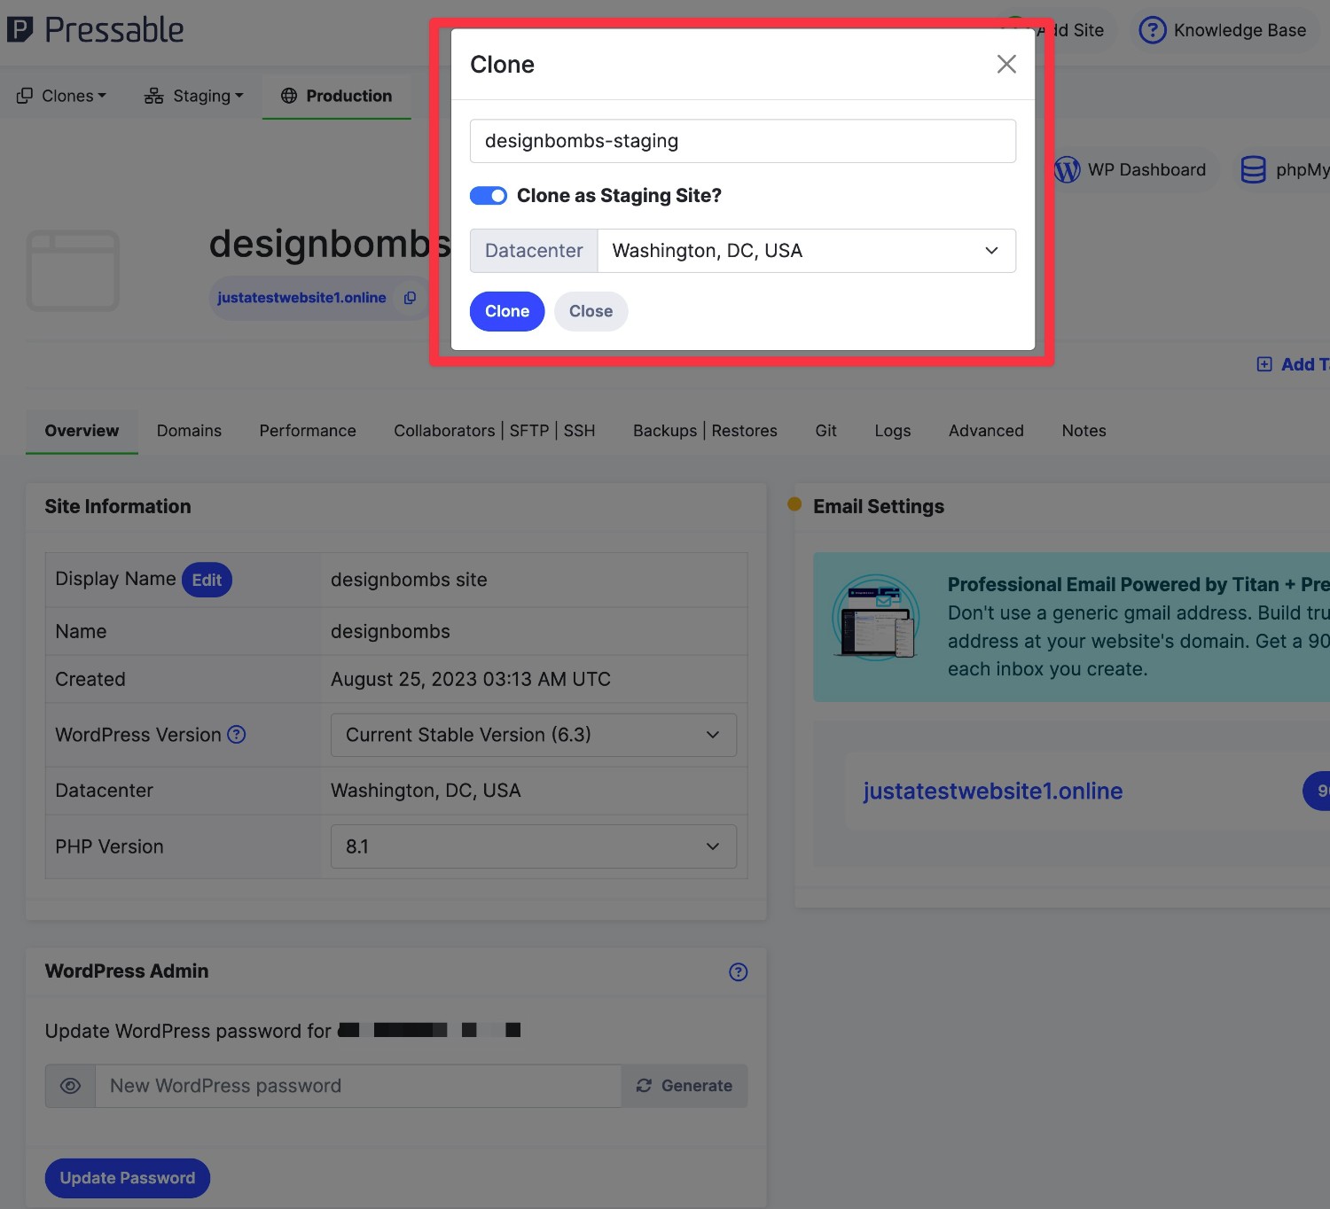The width and height of the screenshot is (1330, 1209).
Task: Expand the Clones dropdown menu
Action: click(61, 96)
